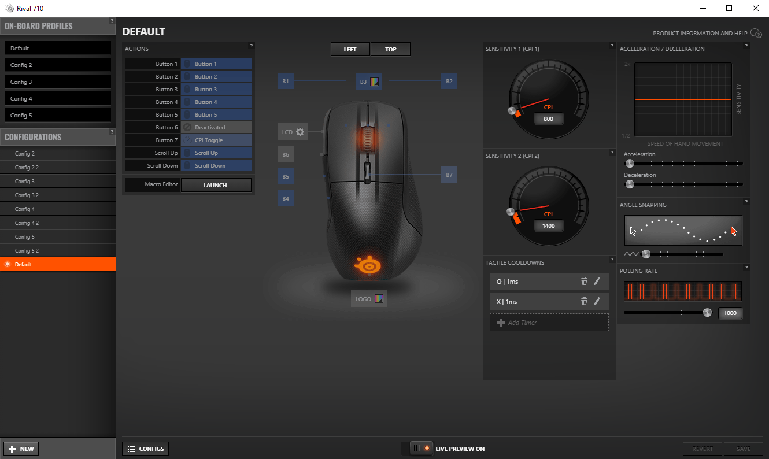This screenshot has height=459, width=769.
Task: Click the Polling Rate slider handle
Action: [707, 312]
